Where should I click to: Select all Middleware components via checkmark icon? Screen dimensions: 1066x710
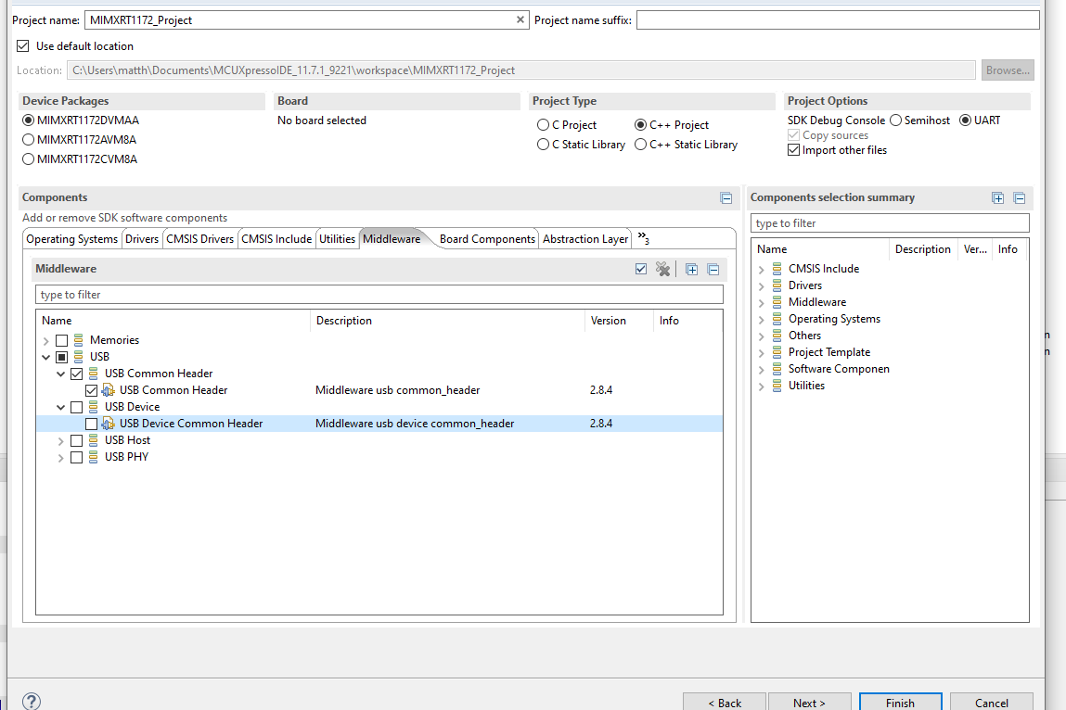click(x=641, y=269)
